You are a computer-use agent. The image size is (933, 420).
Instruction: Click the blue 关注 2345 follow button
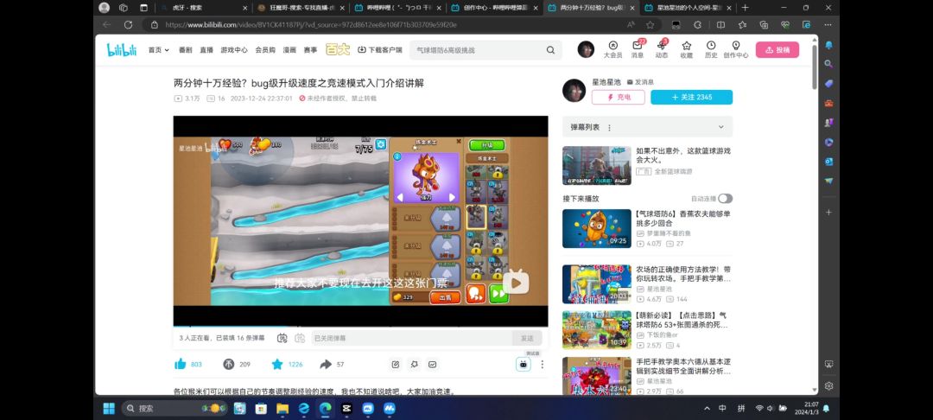point(691,97)
